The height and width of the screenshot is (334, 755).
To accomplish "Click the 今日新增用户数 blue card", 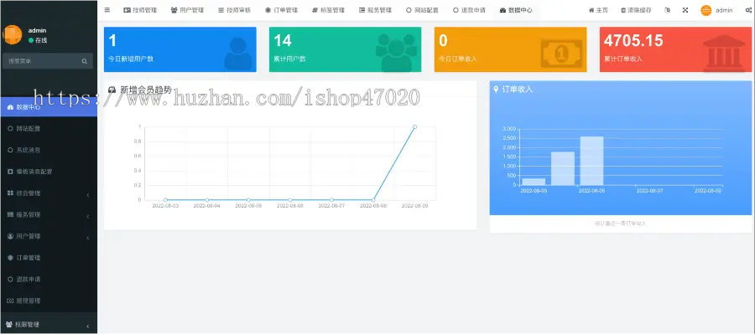I will pyautogui.click(x=180, y=49).
